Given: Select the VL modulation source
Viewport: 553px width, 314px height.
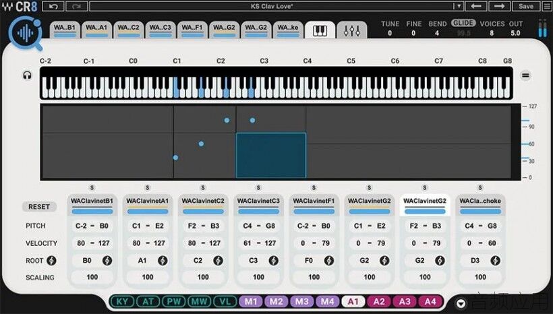Looking at the screenshot, I should 225,302.
